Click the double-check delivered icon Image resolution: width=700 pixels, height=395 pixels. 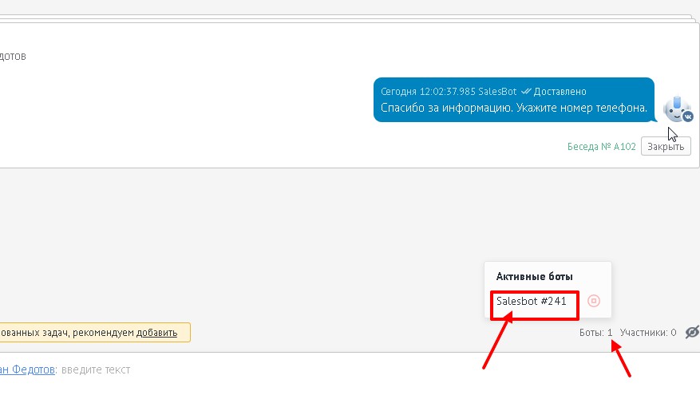(526, 92)
